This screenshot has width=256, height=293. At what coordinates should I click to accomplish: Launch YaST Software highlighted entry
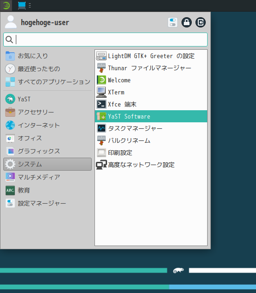pyautogui.click(x=151, y=116)
